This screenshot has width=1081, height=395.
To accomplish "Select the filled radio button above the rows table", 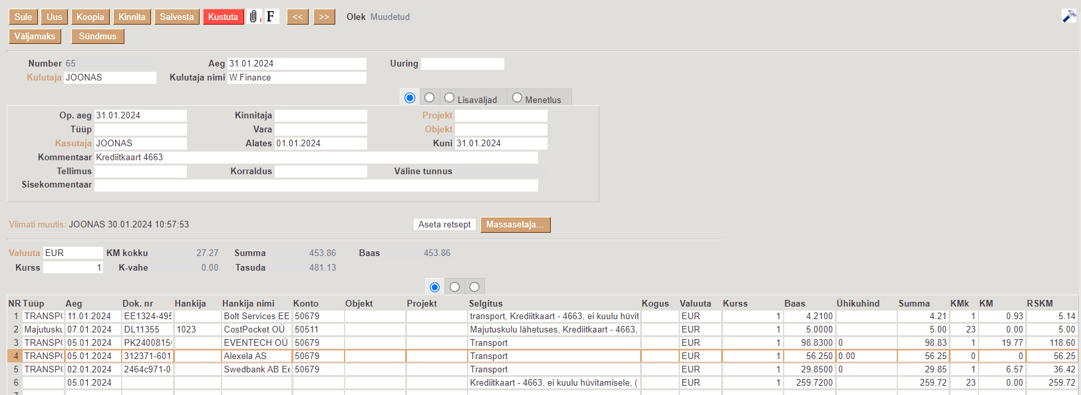I will (x=434, y=287).
